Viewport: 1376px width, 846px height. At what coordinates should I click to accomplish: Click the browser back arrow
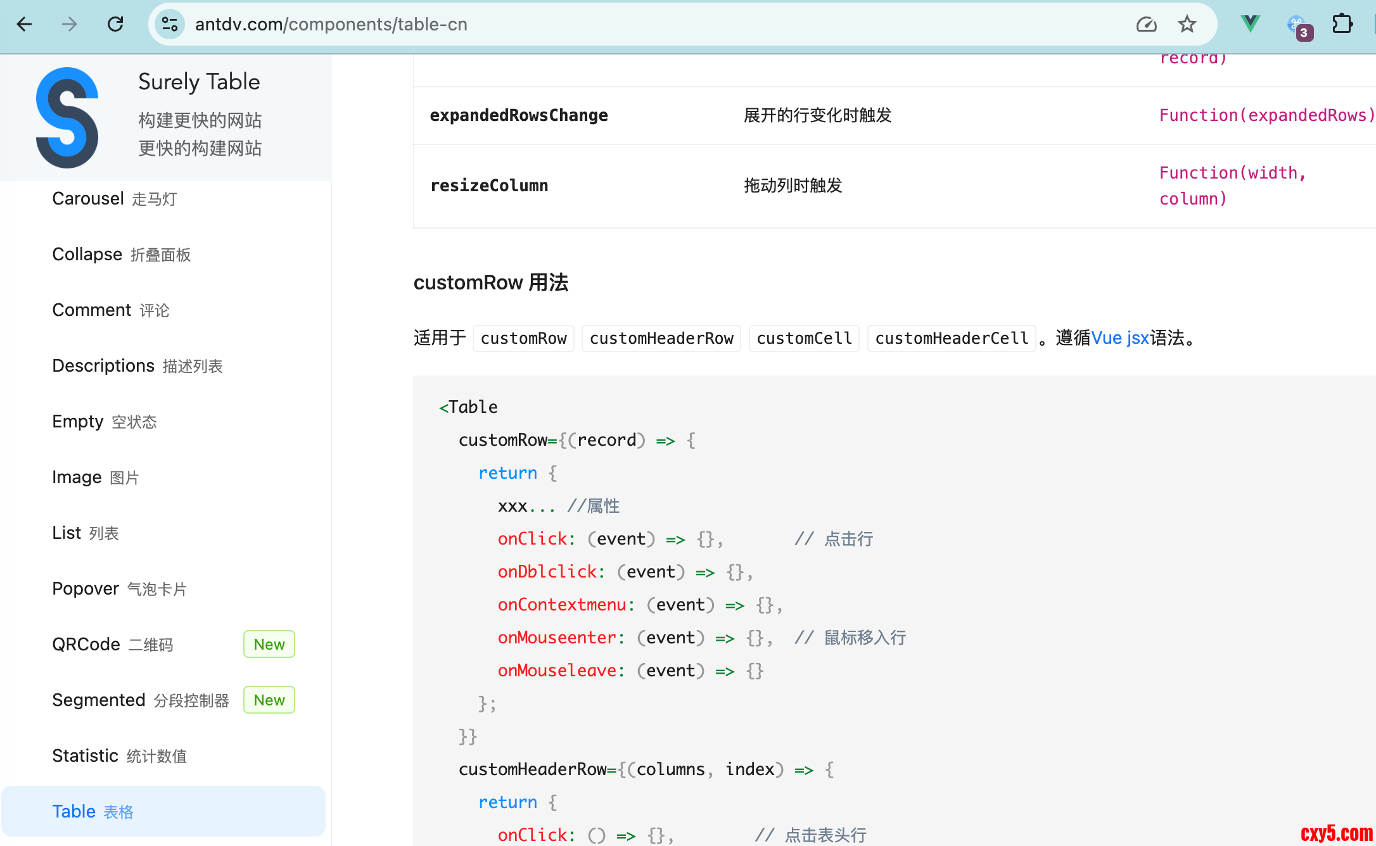24,24
